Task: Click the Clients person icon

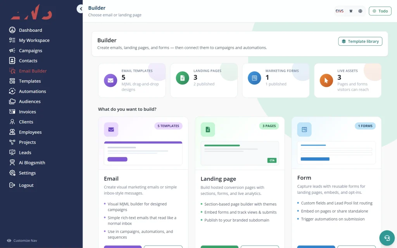Action: pos(12,122)
